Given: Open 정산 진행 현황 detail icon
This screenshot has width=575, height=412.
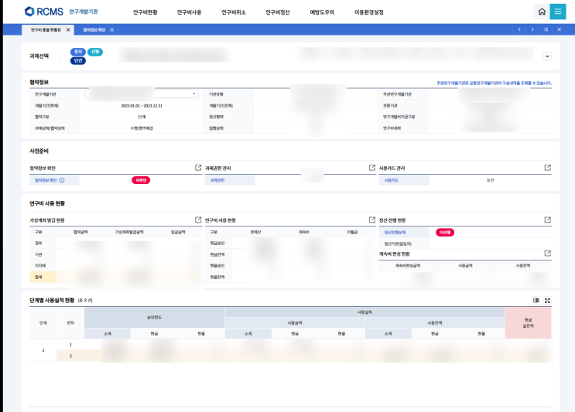Looking at the screenshot, I should (x=548, y=220).
